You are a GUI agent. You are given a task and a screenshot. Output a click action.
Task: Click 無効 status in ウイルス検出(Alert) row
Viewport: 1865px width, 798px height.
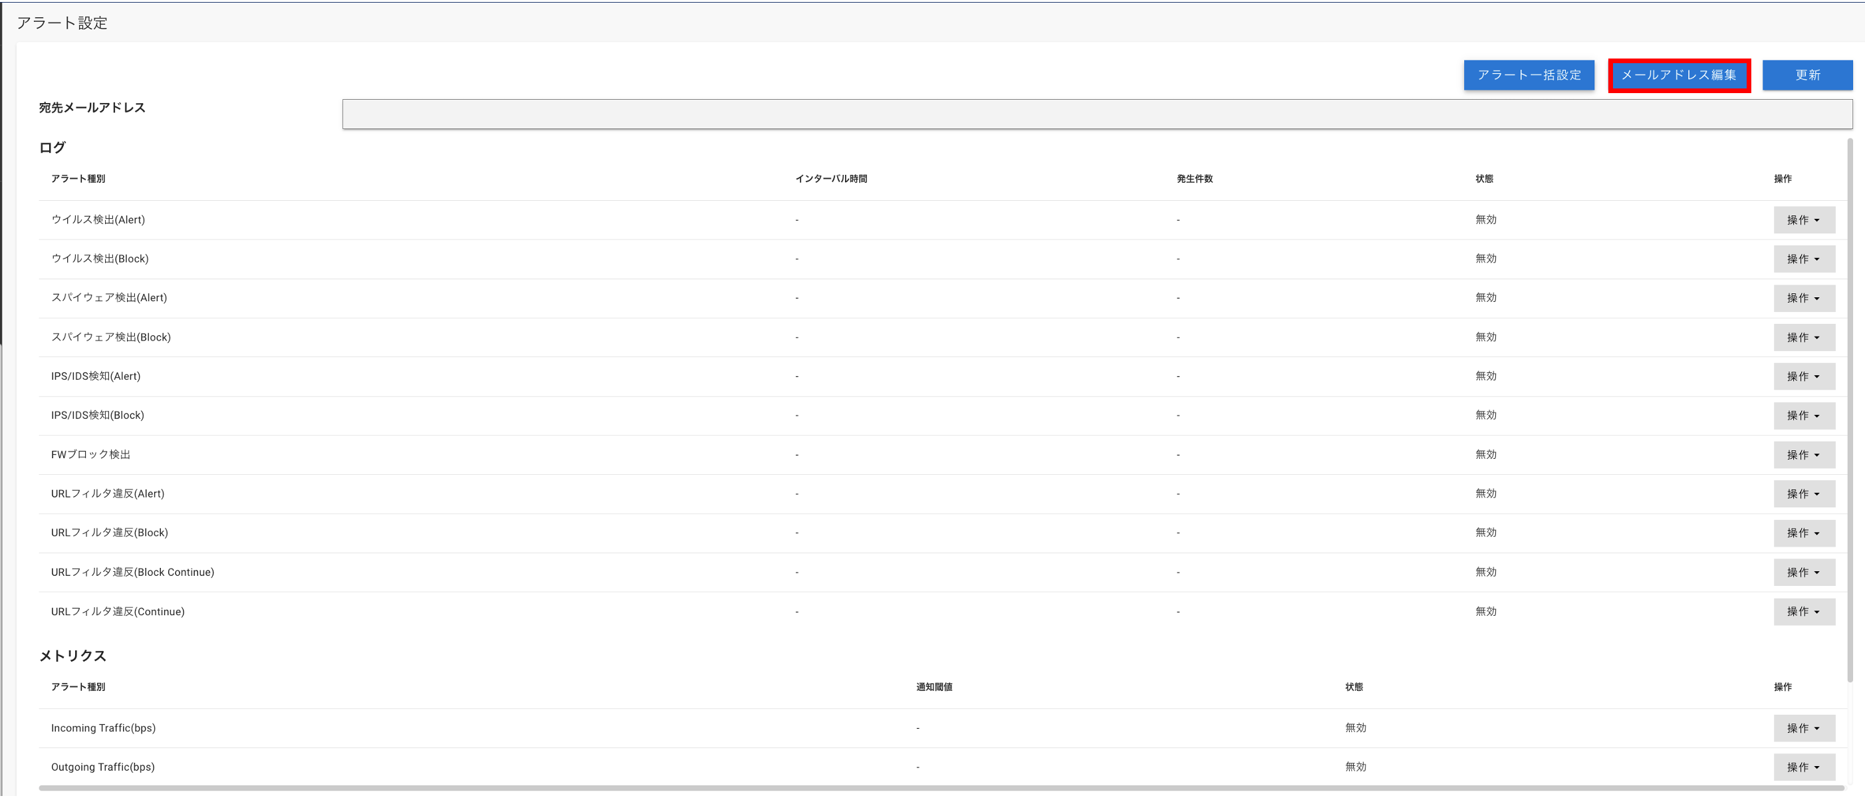click(1485, 220)
